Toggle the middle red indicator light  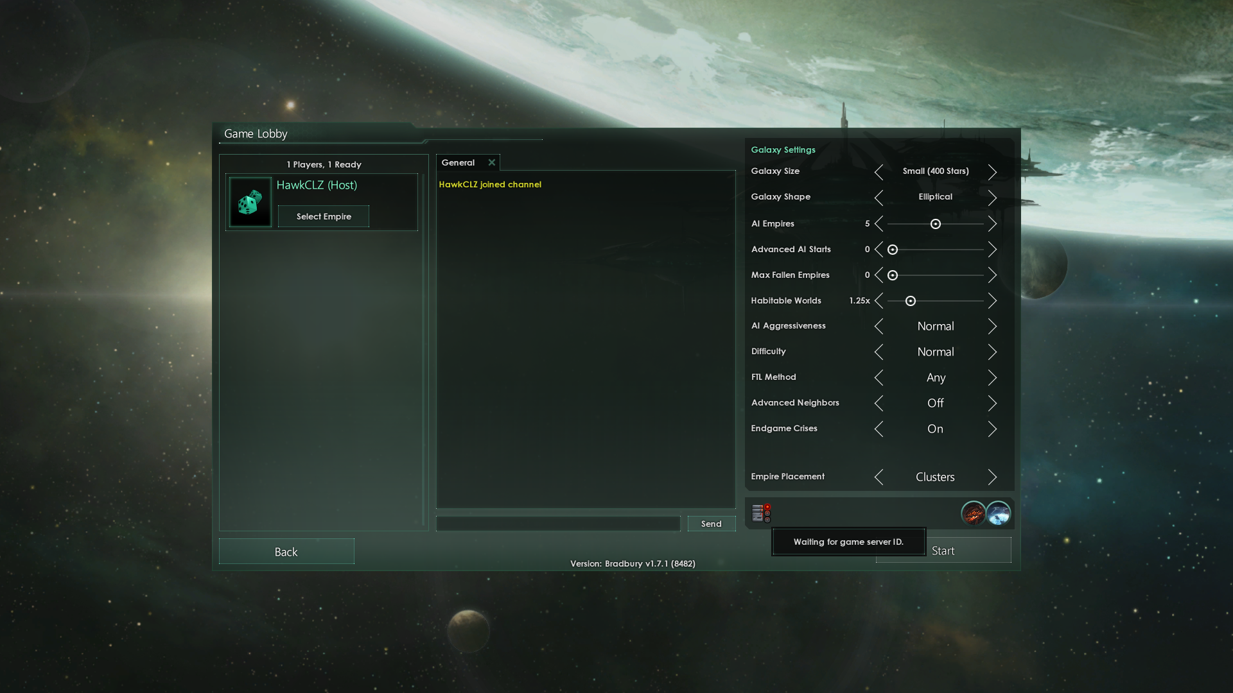[x=767, y=513]
